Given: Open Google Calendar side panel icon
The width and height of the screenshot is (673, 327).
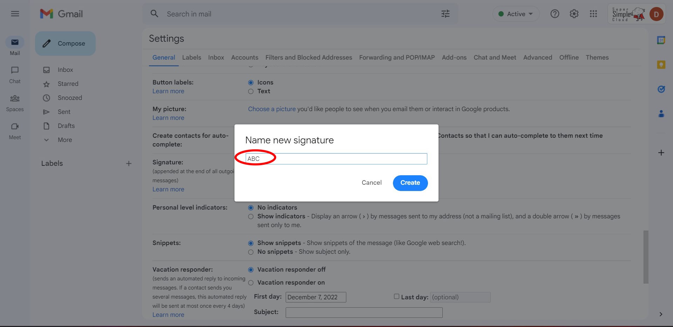Looking at the screenshot, I should [661, 40].
